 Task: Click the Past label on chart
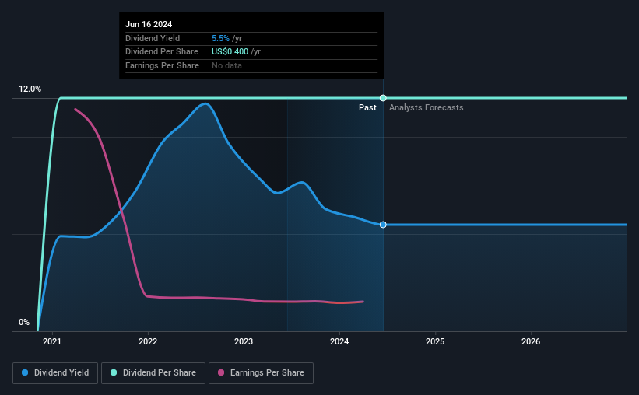click(367, 107)
